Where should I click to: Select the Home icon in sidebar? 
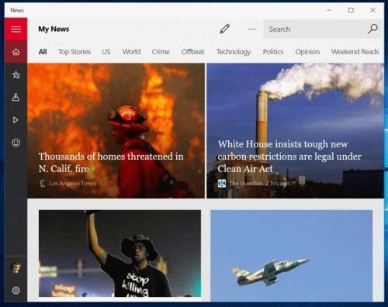click(x=16, y=52)
